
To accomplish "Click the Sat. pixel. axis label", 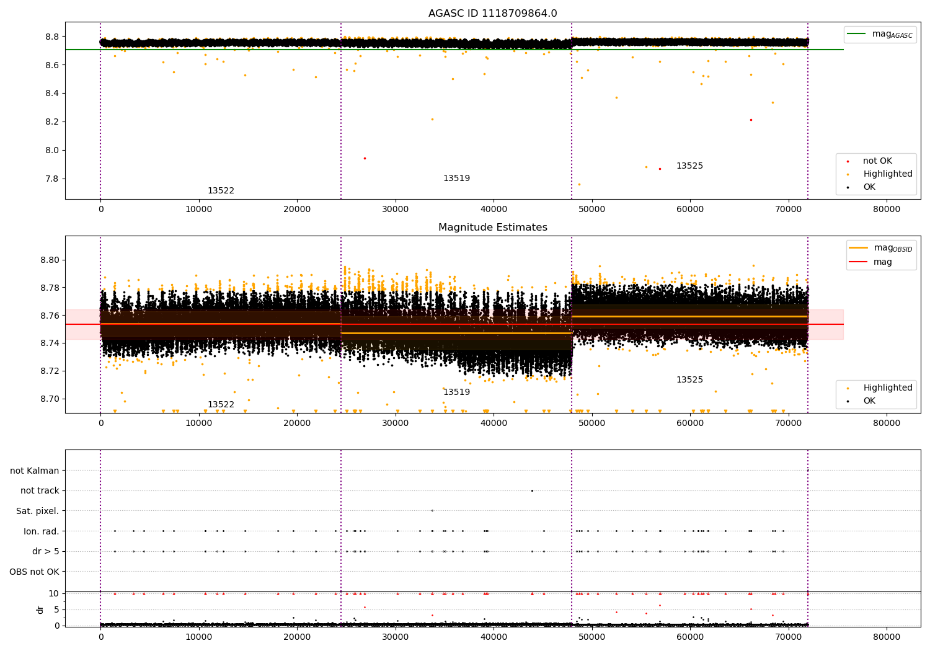I will pyautogui.click(x=38, y=511).
